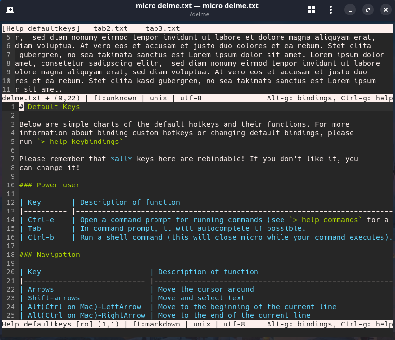
Task: Click the Ctrl-b key entry in table
Action: pyautogui.click(x=41, y=237)
